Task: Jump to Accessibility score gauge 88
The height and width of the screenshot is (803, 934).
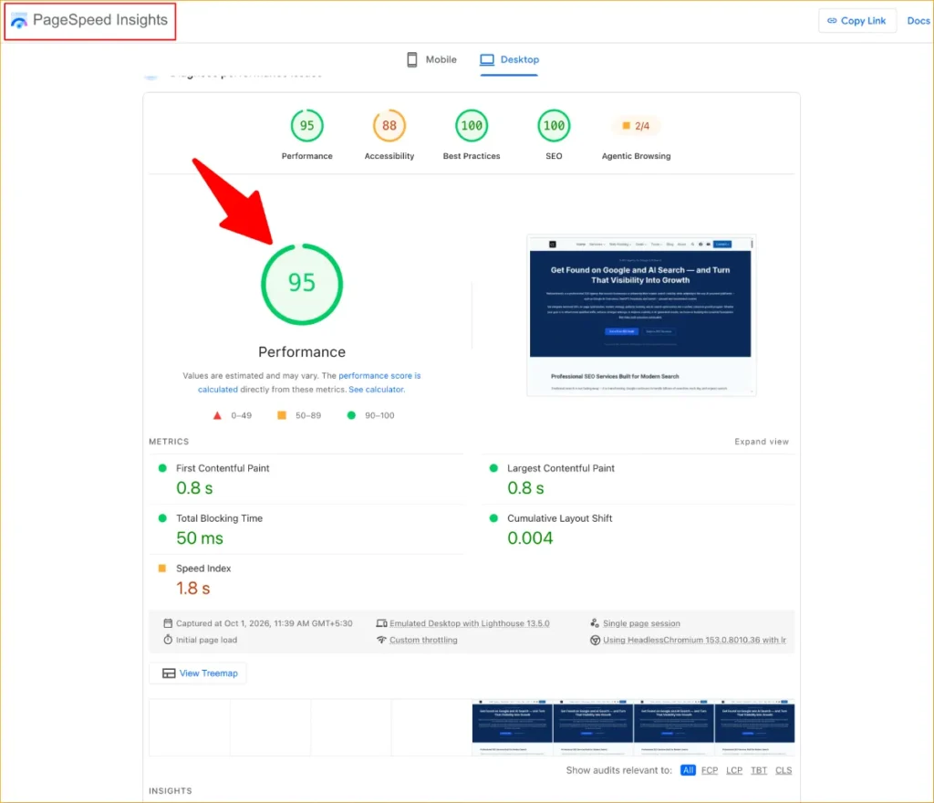Action: coord(389,126)
